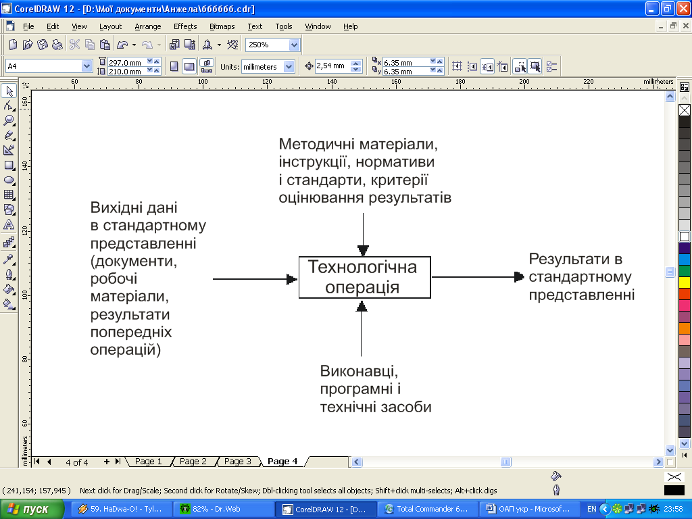Select the Outline pen tool
The height and width of the screenshot is (519, 692).
pyautogui.click(x=9, y=274)
